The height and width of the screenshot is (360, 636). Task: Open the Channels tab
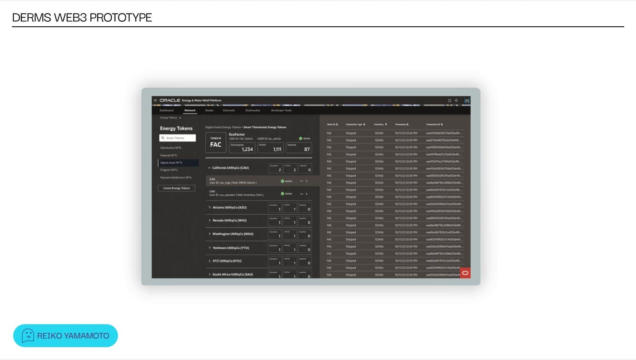pyautogui.click(x=229, y=110)
